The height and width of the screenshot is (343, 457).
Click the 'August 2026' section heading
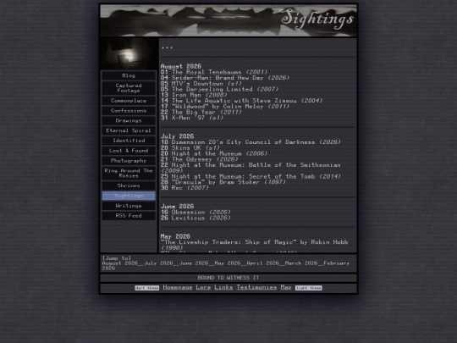[181, 66]
